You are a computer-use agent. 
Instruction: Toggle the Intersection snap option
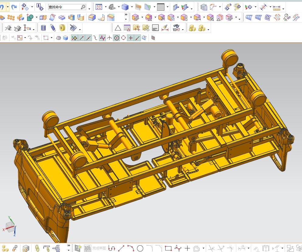click(x=109, y=38)
